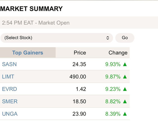Click the LIMT price 490.00

pos(78,77)
